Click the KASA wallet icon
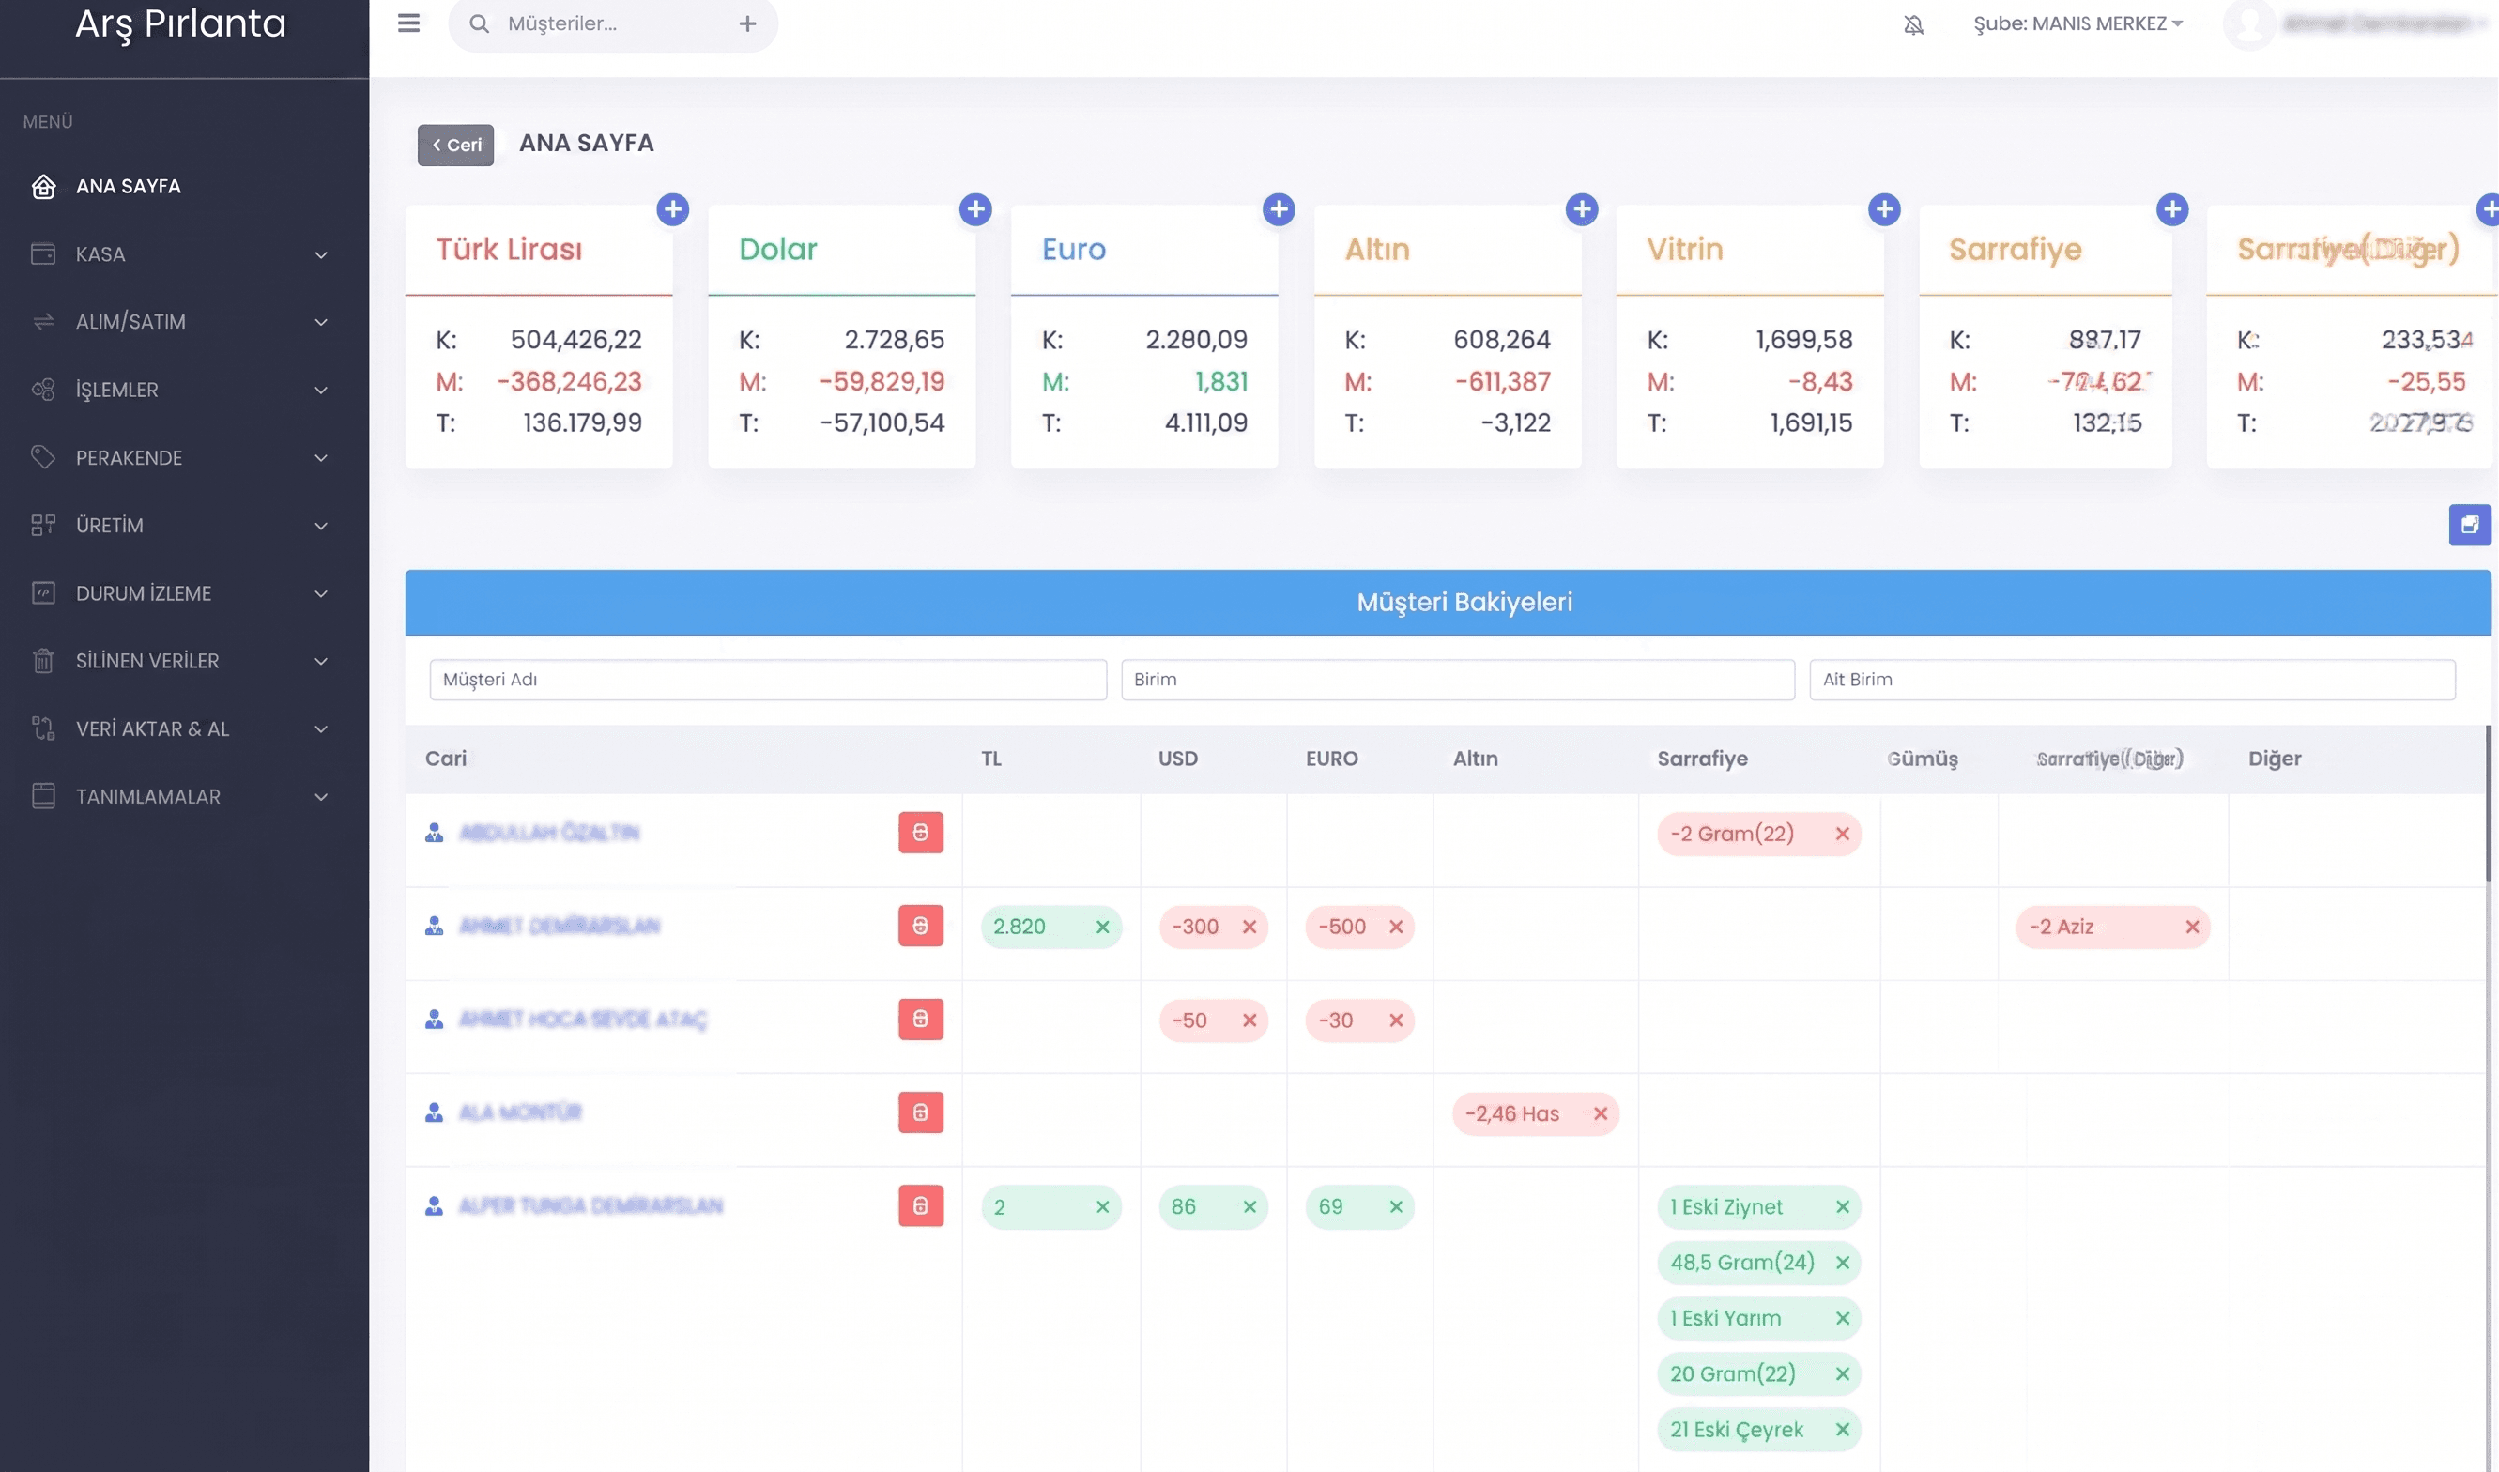Viewport: 2499px width, 1472px height. pos(42,253)
